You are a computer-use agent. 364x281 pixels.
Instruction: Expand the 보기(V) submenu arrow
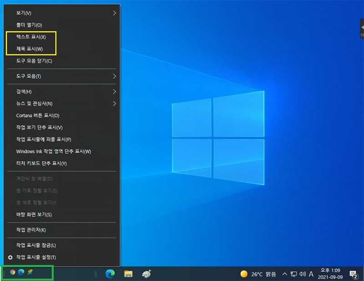pos(114,13)
